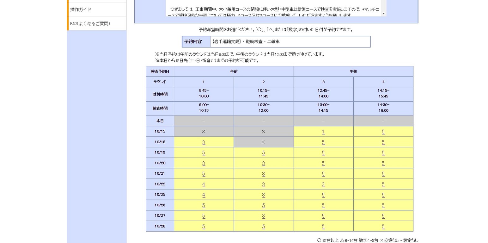The height and width of the screenshot is (243, 488).
Task: Pick the 10/19 round 4 slot
Action: point(383,153)
